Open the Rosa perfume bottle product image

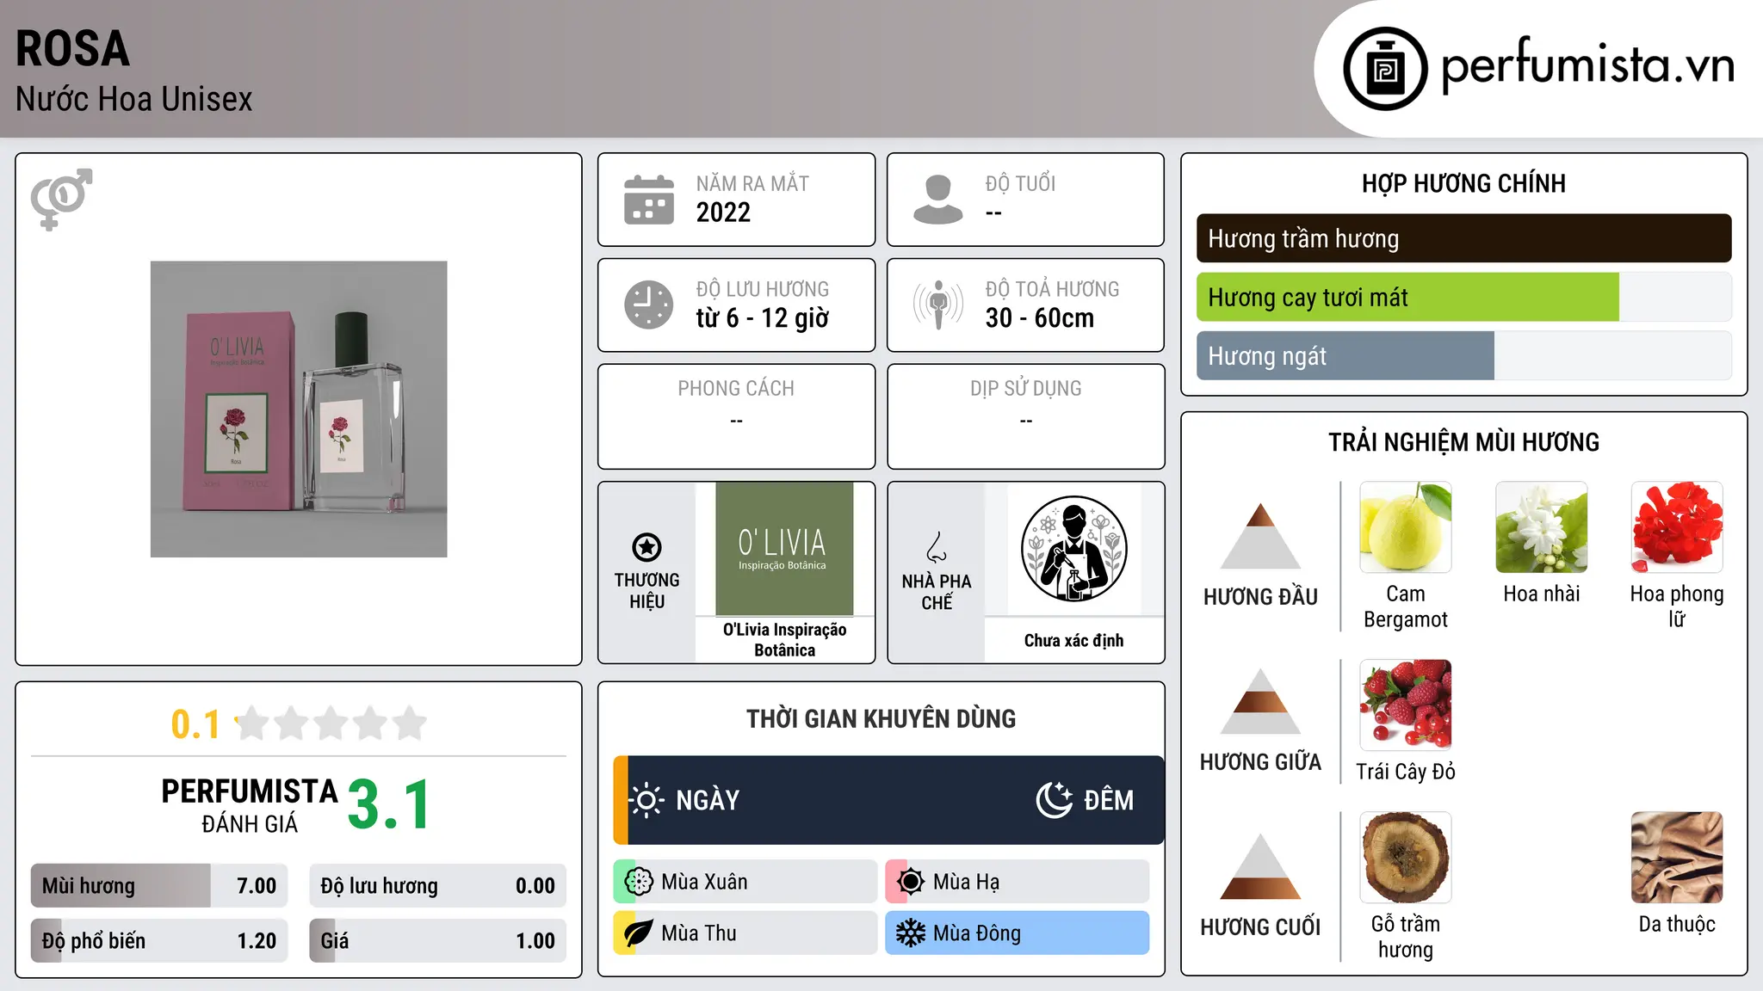(x=299, y=409)
